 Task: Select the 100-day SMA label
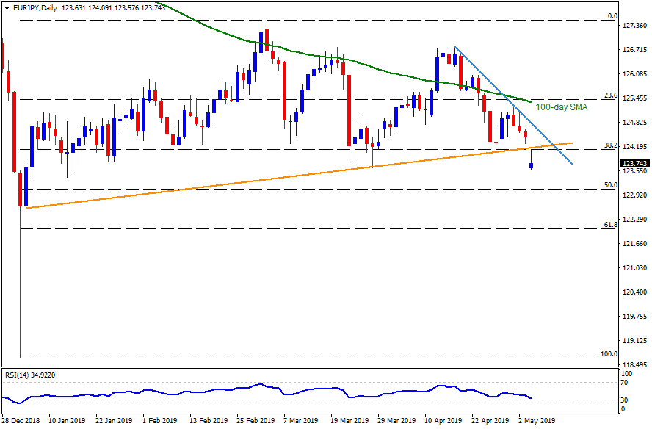coord(561,107)
